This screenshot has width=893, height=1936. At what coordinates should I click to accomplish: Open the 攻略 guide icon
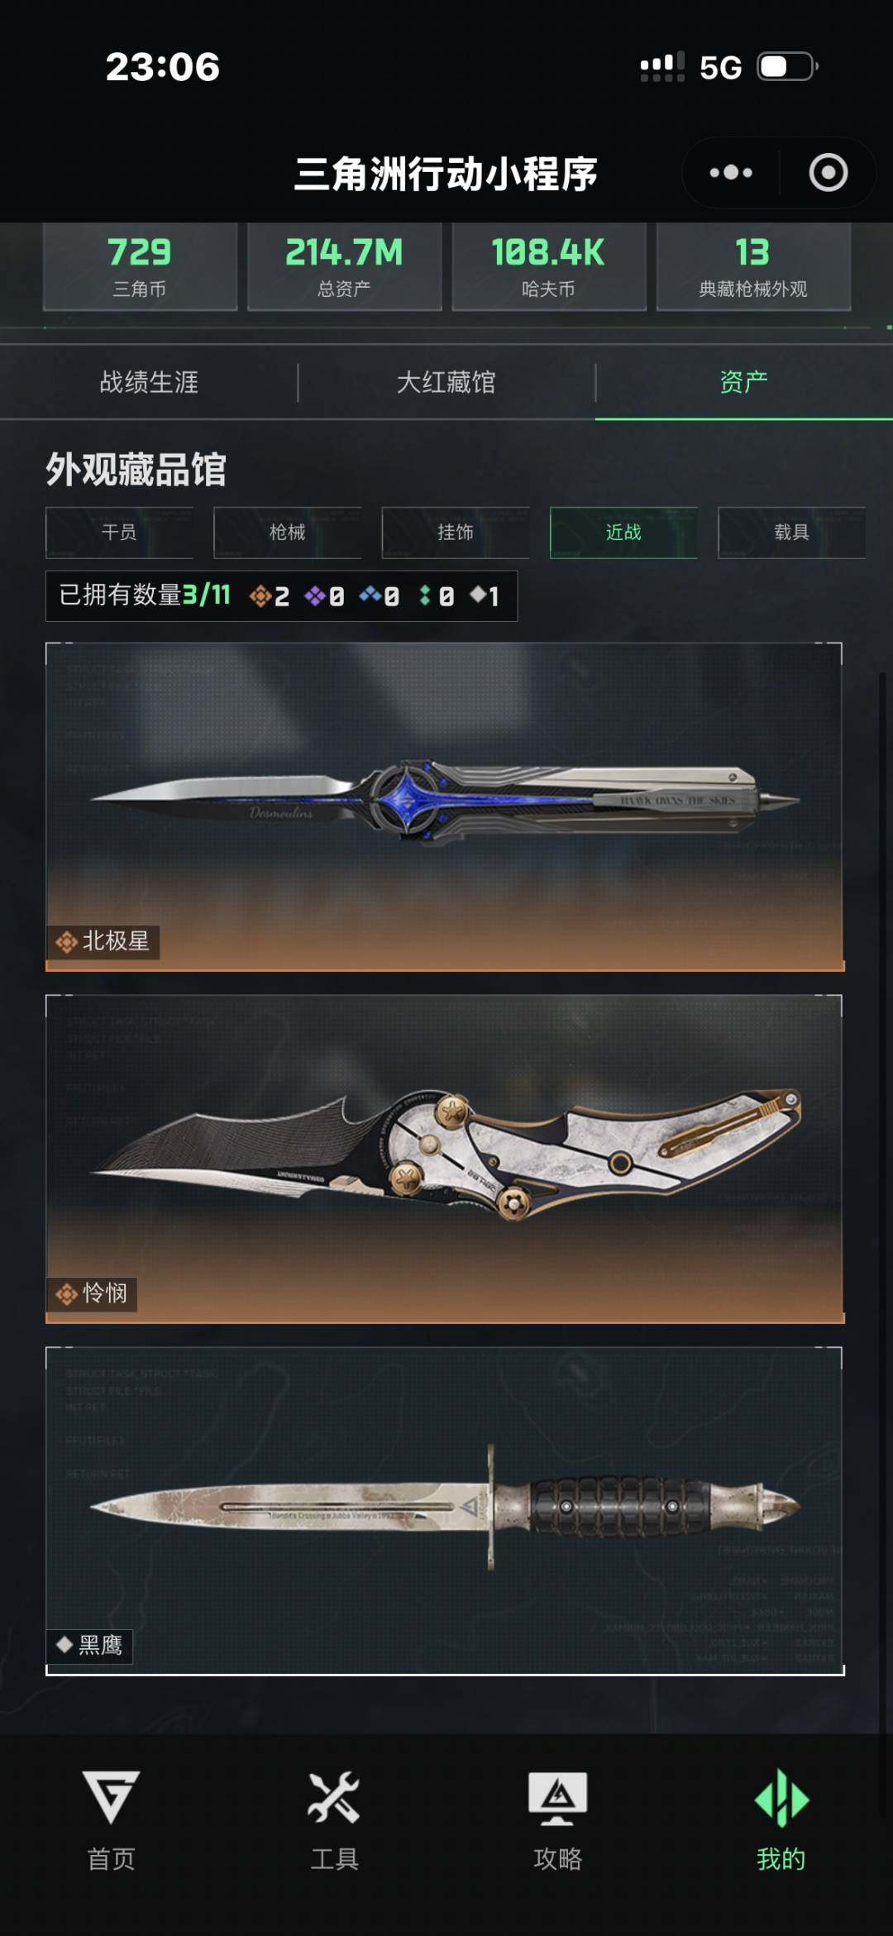click(x=558, y=1798)
